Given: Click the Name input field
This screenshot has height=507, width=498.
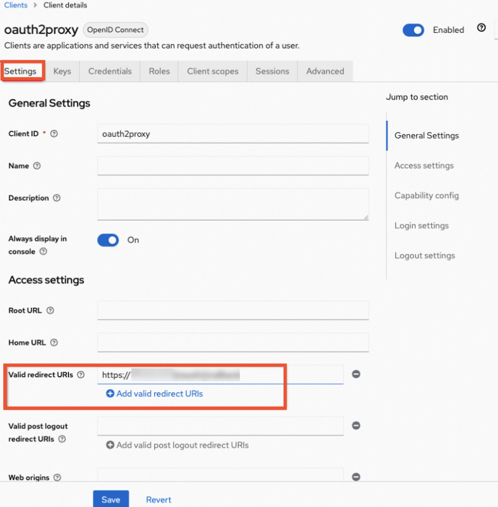Looking at the screenshot, I should 233,166.
